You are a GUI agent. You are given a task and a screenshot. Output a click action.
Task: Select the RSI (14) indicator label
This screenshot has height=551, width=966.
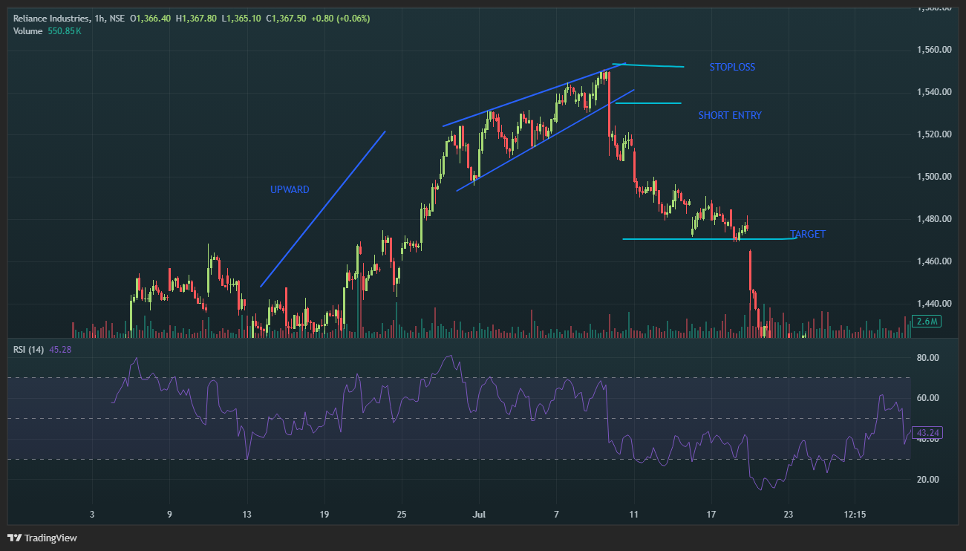[x=29, y=350]
